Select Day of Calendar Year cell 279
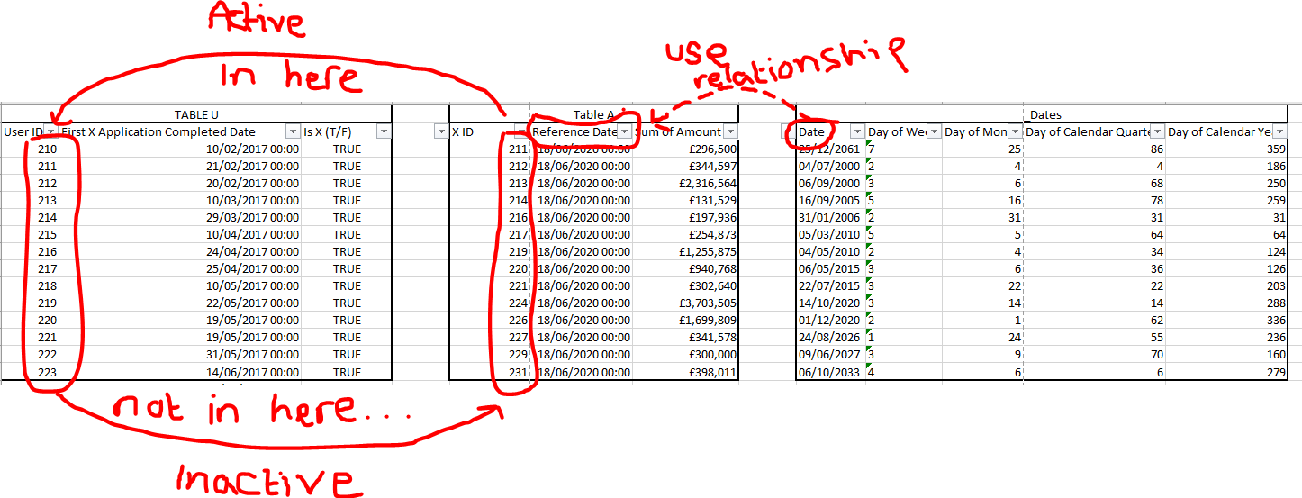The height and width of the screenshot is (498, 1302). [x=1225, y=372]
